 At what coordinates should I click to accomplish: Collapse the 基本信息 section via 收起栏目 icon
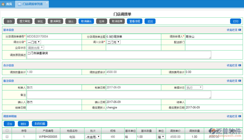(x=240, y=30)
